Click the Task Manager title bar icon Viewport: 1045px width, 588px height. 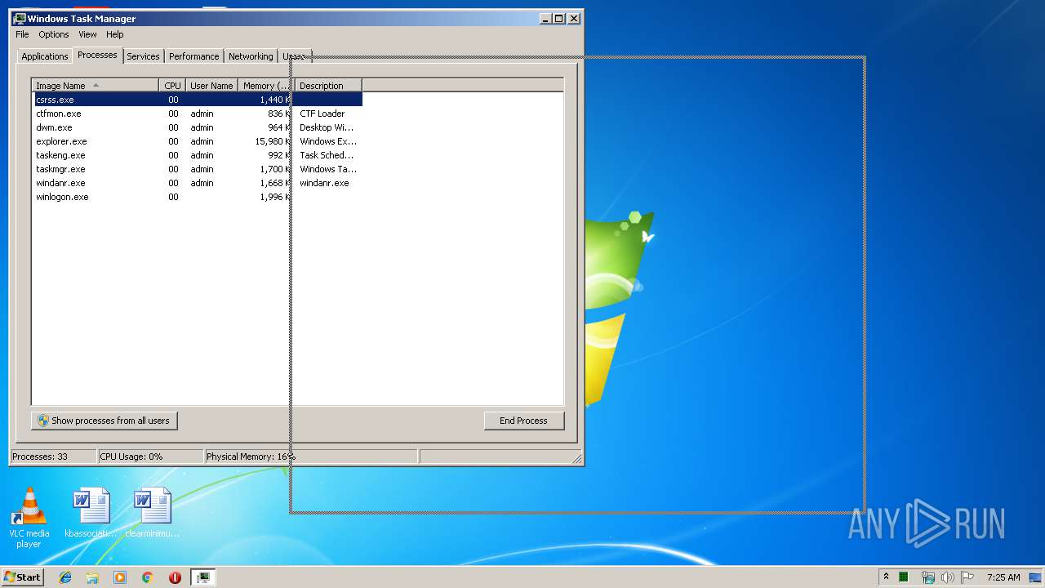pyautogui.click(x=20, y=18)
